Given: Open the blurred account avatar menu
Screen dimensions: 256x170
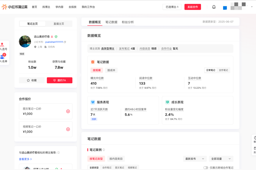Looking at the screenshot, I should (238, 6).
